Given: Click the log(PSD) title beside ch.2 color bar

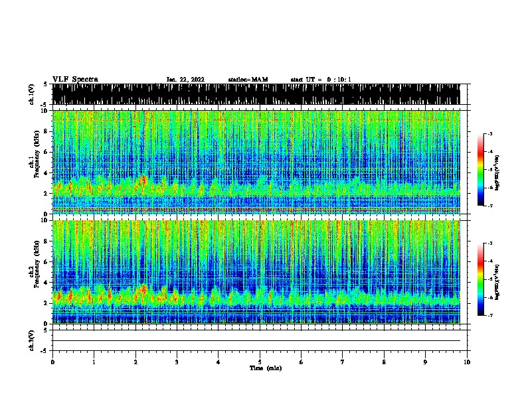Looking at the screenshot, I should point(497,282).
